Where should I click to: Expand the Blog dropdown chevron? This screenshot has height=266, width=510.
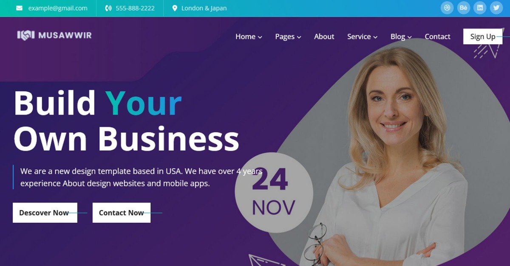410,37
